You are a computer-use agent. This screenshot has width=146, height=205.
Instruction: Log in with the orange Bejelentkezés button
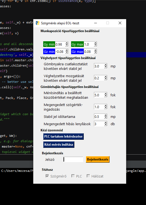pos(98,159)
